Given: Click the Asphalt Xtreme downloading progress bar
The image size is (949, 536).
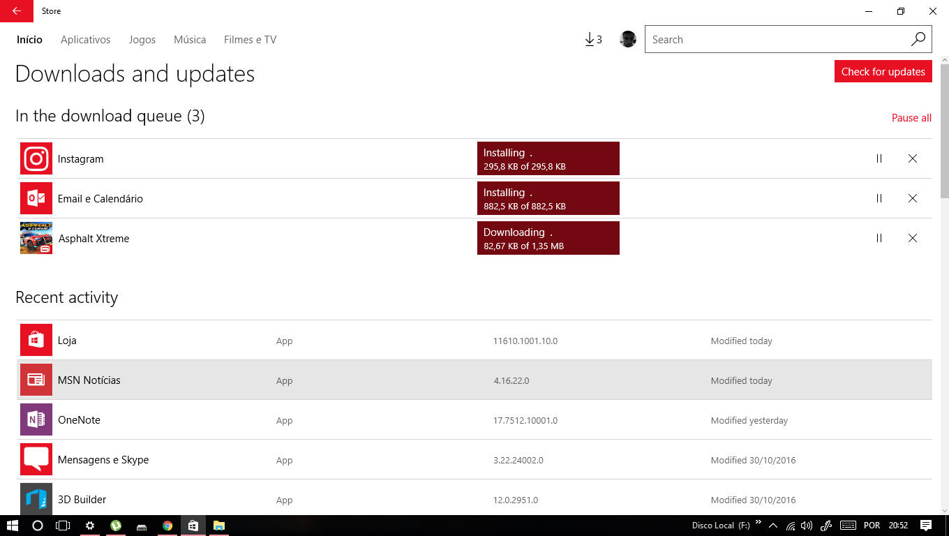Looking at the screenshot, I should (x=548, y=238).
